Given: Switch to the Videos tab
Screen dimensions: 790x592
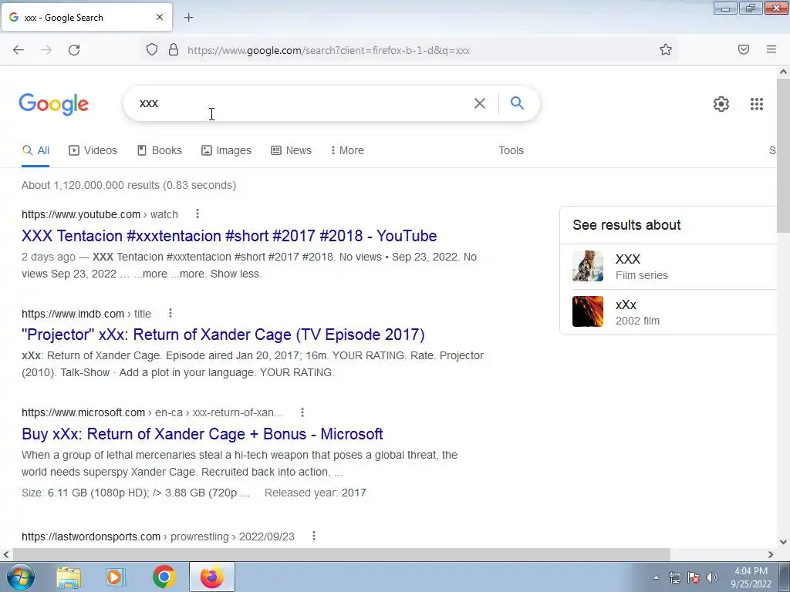Looking at the screenshot, I should tap(93, 150).
